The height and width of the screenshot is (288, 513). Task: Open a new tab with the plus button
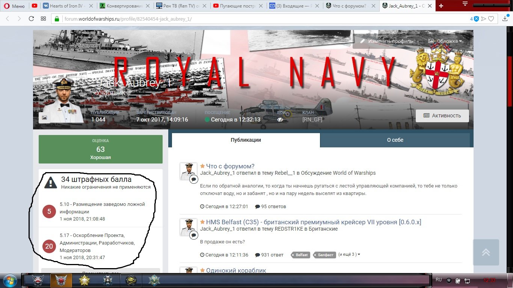pos(441,6)
